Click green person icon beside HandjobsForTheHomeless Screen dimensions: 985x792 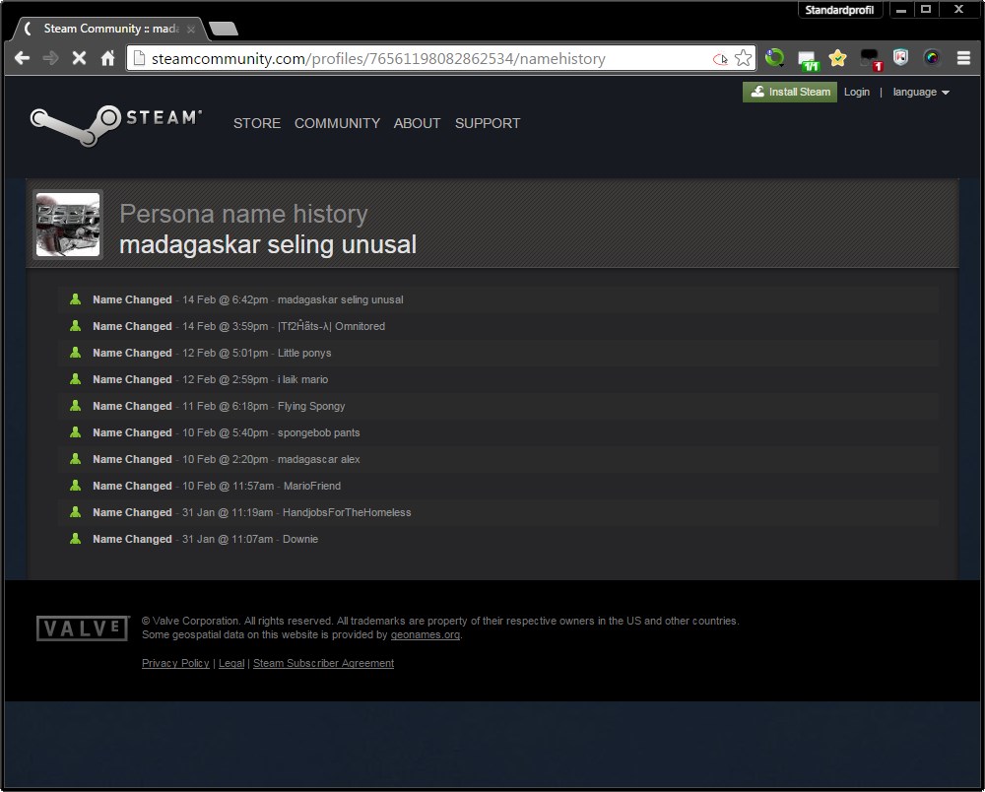point(76,512)
